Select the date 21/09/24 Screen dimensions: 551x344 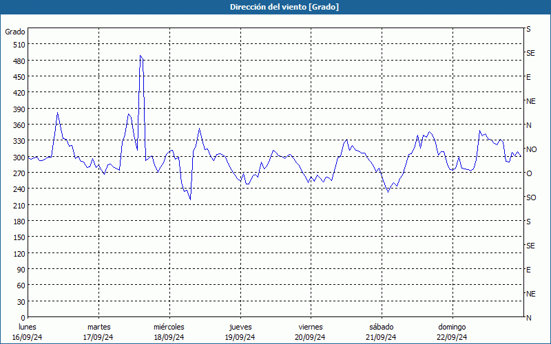(382, 337)
